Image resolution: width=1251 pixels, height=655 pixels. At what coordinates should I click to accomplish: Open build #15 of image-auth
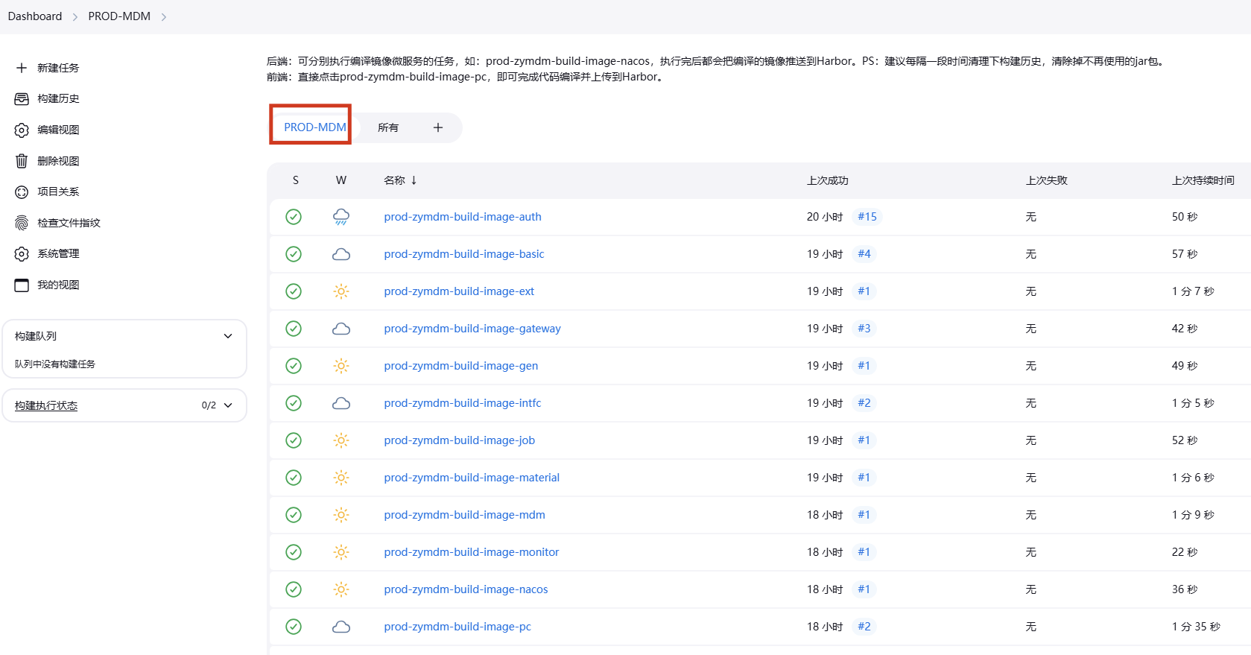(867, 217)
